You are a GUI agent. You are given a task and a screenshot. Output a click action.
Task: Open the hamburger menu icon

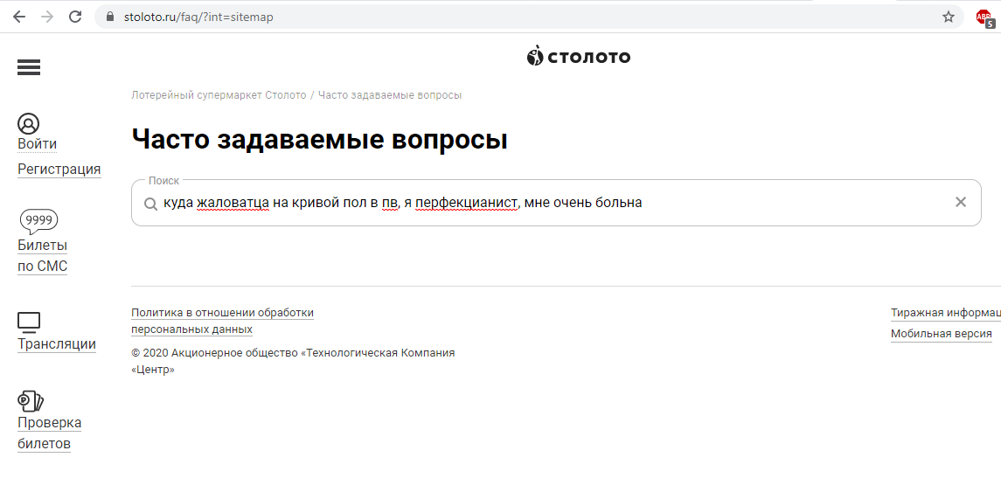pyautogui.click(x=29, y=67)
